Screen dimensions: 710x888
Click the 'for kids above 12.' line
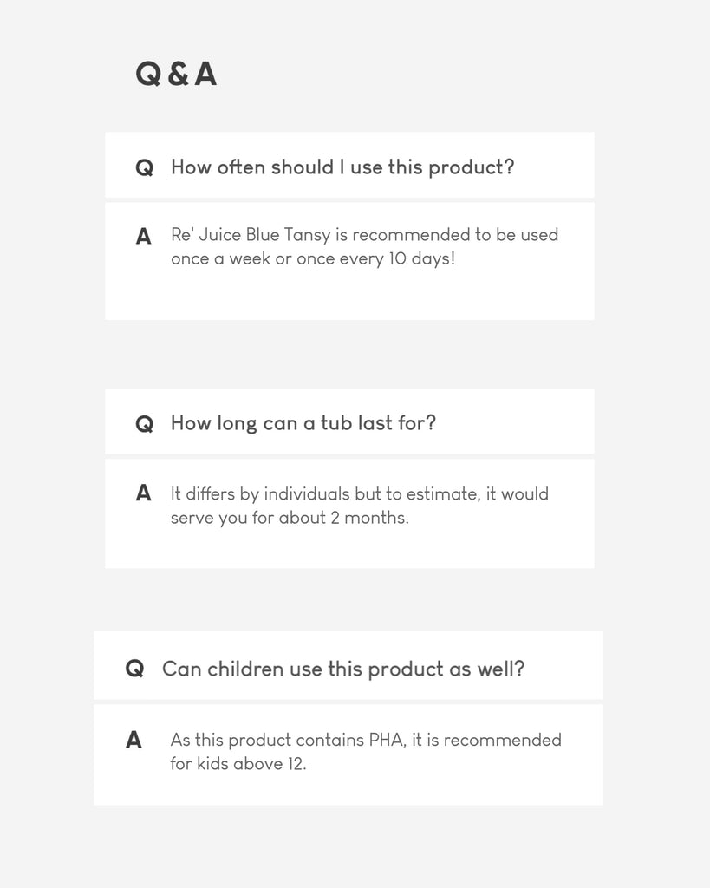pos(238,764)
